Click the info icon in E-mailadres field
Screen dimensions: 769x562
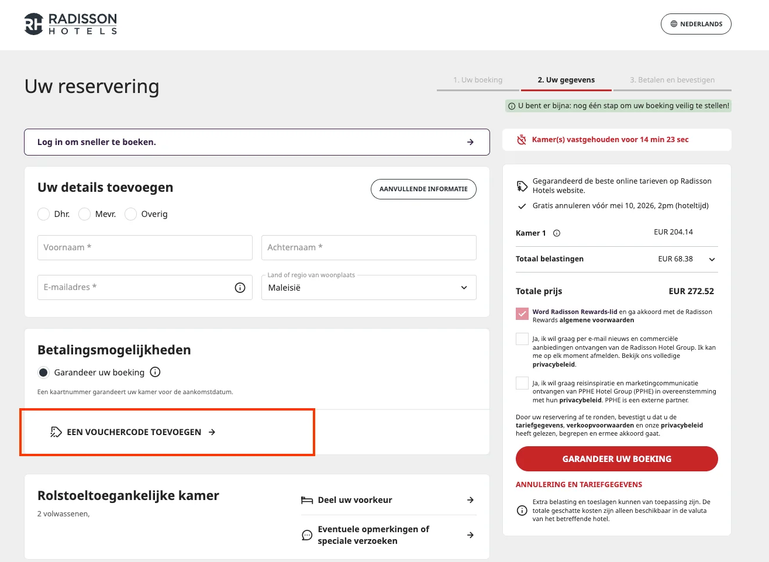(x=240, y=287)
